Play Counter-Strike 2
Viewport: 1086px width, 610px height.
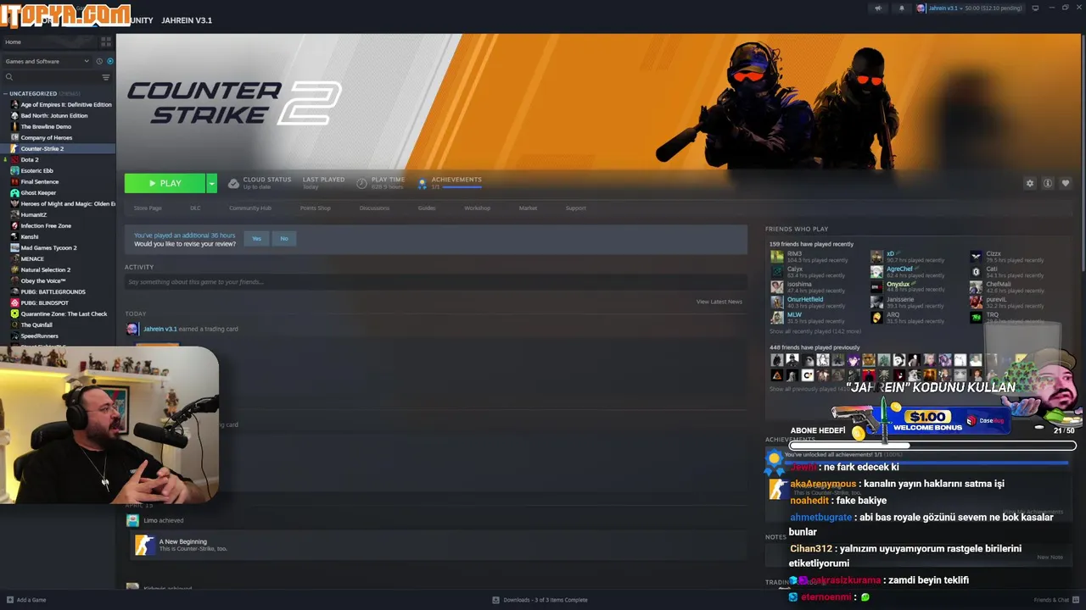(165, 183)
